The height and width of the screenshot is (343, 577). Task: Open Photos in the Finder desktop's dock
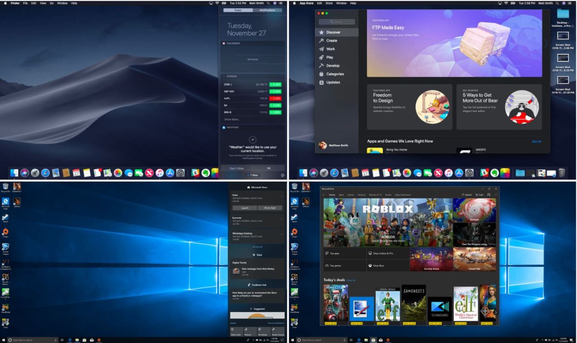click(x=118, y=173)
